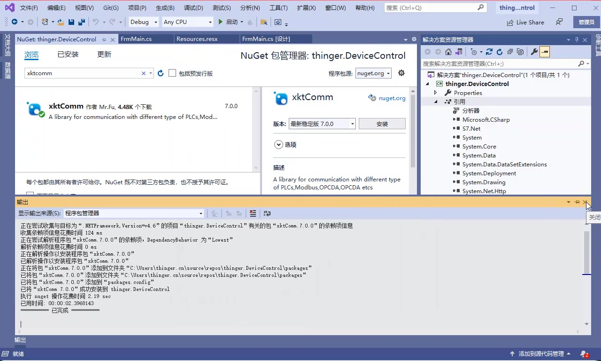Enable the include prerelease checkbox
The image size is (601, 361).
(x=172, y=73)
